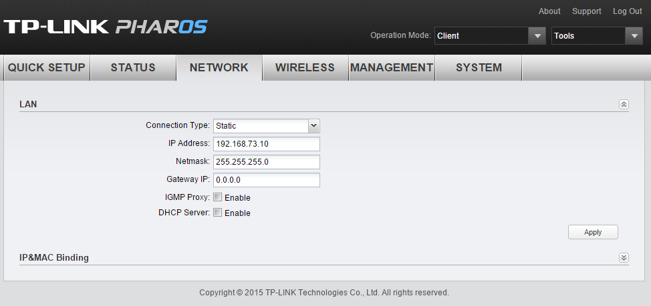The image size is (651, 306).
Task: Click the Tools dropdown arrow
Action: 634,35
